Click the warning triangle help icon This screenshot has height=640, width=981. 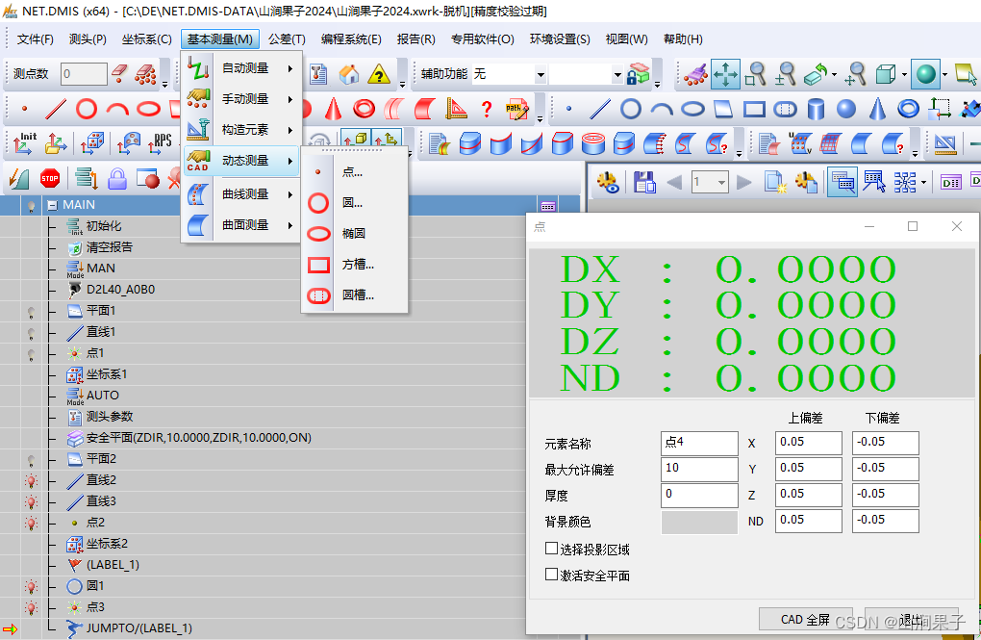click(379, 74)
